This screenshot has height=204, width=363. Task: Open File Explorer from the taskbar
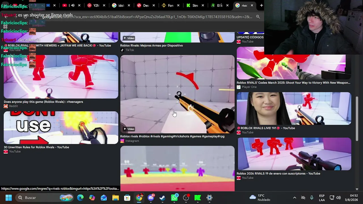point(115,197)
